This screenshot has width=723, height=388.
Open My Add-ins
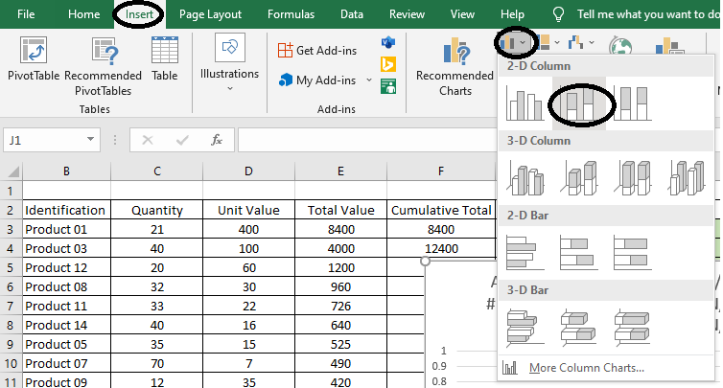[x=317, y=80]
